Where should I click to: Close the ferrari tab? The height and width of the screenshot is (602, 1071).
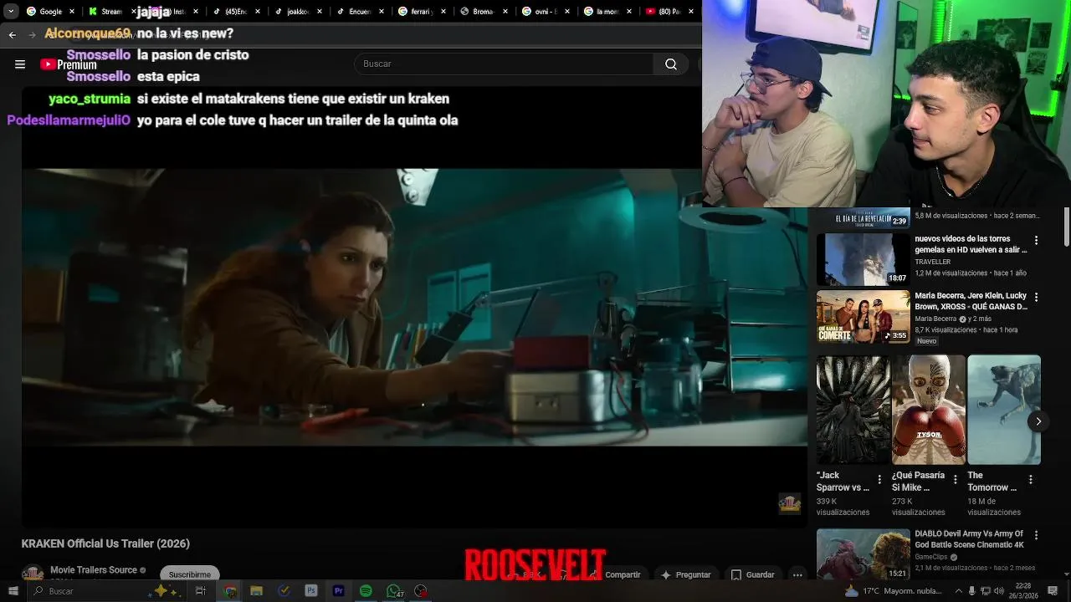pyautogui.click(x=443, y=12)
